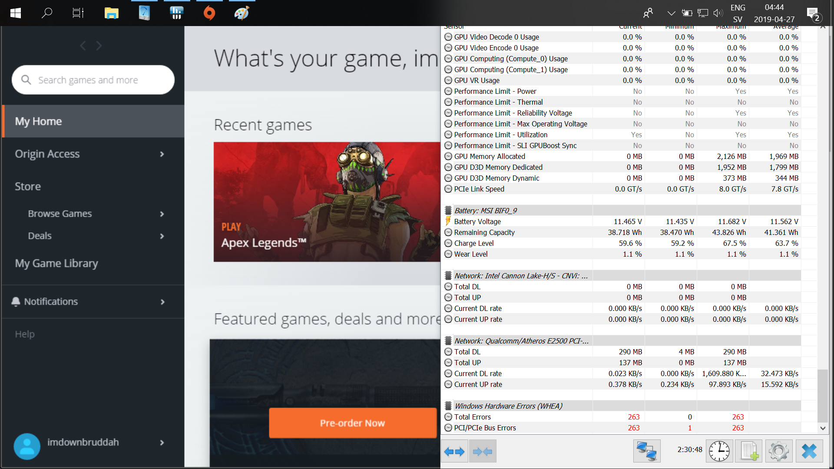The width and height of the screenshot is (834, 469).
Task: Select PCI/PCIe Bus Errors row
Action: [622, 428]
